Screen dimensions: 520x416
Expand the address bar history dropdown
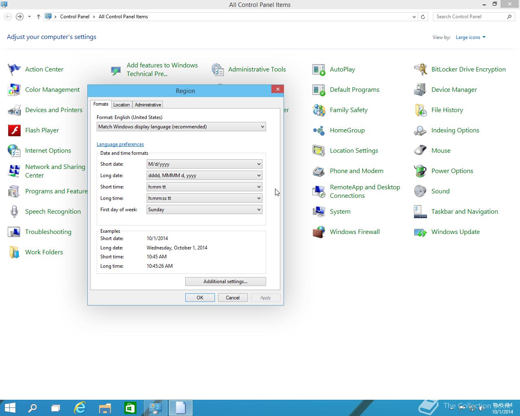point(414,17)
